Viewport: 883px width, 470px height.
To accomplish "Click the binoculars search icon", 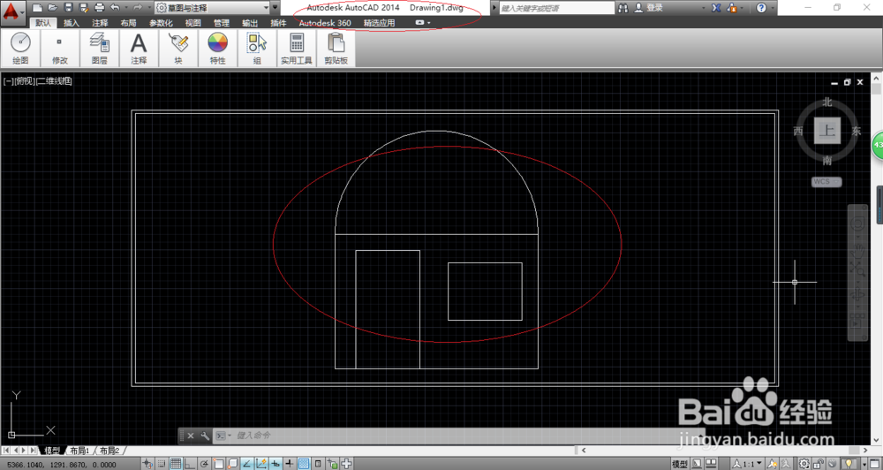I will click(623, 8).
